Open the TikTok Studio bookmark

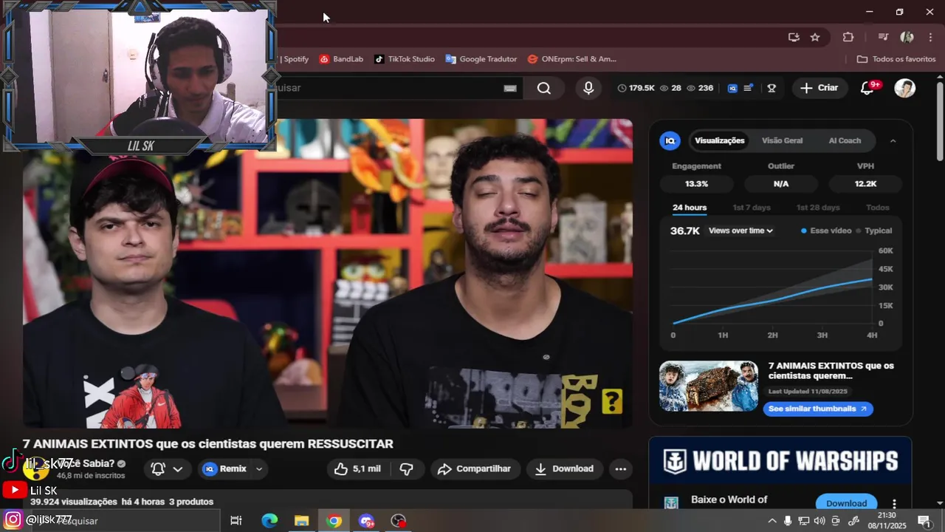point(405,59)
